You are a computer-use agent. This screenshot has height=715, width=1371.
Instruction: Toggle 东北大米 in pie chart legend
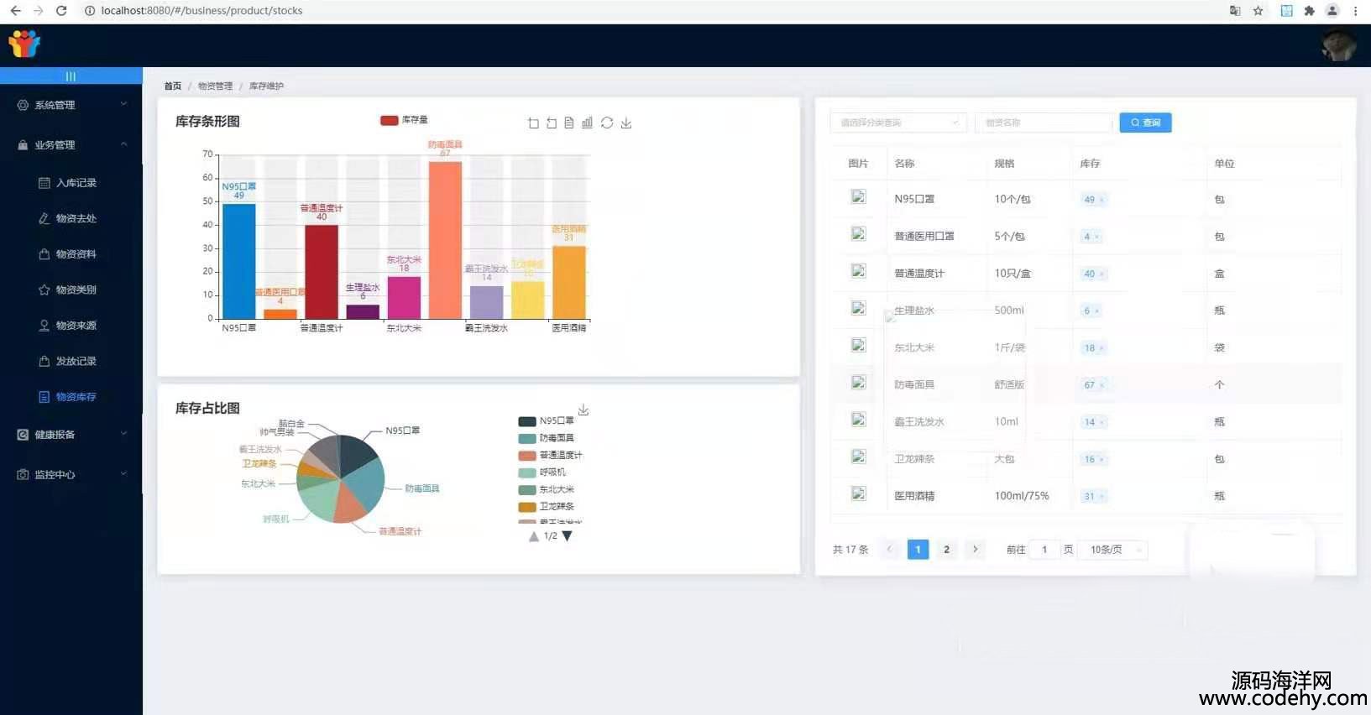(x=547, y=489)
